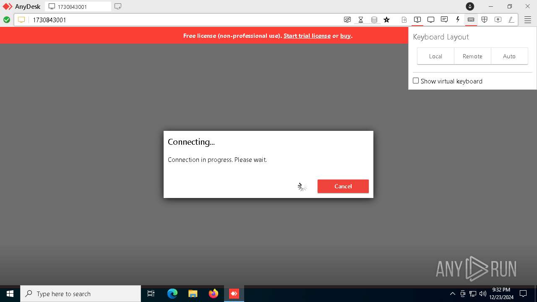Select the monitor 1 display icon
This screenshot has height=302, width=537.
click(417, 20)
